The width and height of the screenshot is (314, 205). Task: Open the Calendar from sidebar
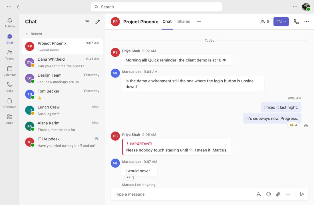[x=10, y=71]
